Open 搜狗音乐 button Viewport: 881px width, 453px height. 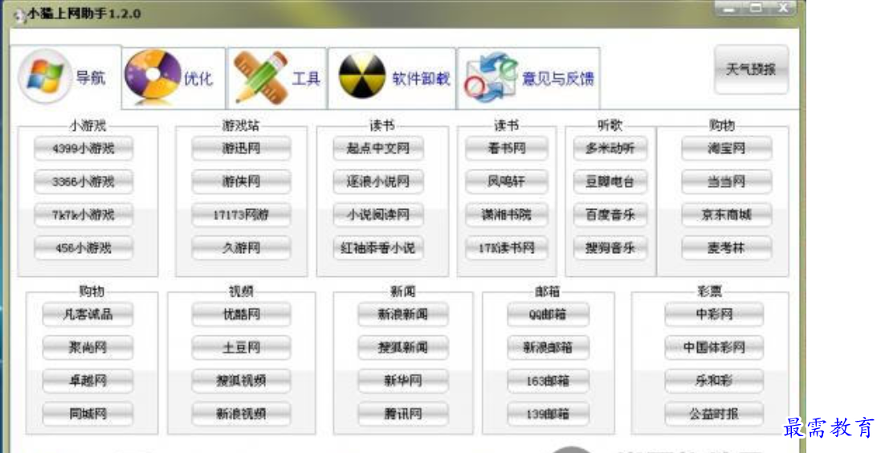click(x=610, y=248)
